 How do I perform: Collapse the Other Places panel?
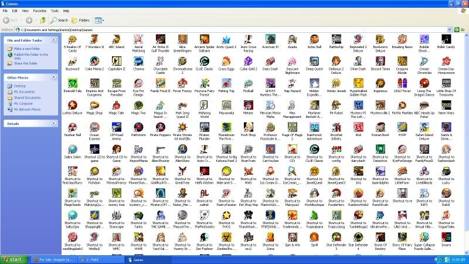tap(54, 77)
